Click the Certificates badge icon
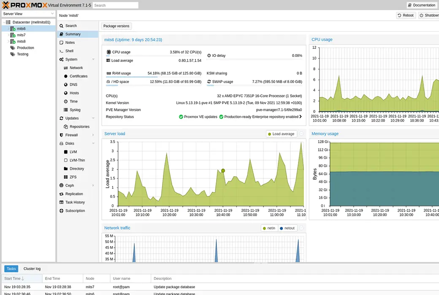 coord(66,76)
